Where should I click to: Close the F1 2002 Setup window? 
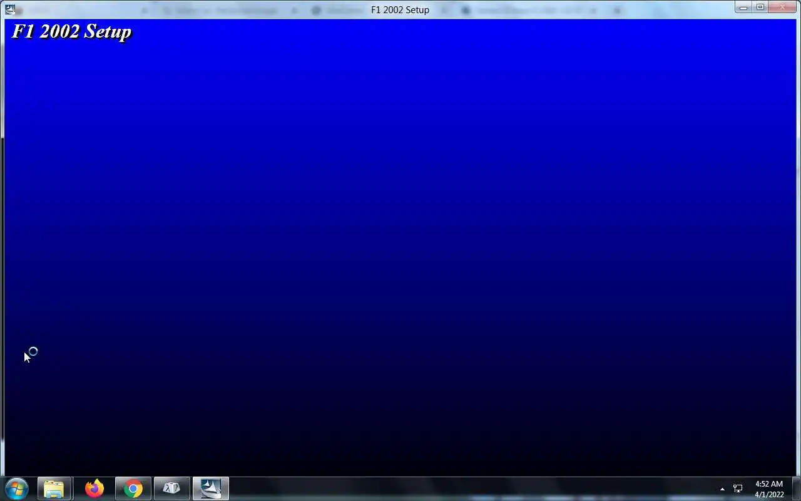pyautogui.click(x=783, y=8)
